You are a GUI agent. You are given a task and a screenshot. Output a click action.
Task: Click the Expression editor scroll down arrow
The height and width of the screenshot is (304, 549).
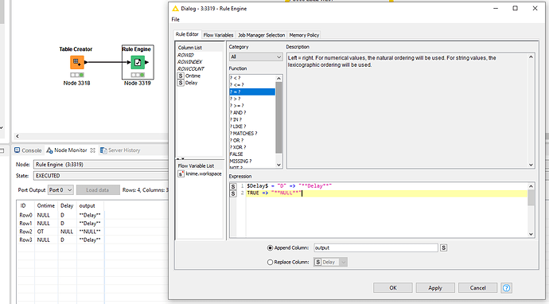click(531, 234)
